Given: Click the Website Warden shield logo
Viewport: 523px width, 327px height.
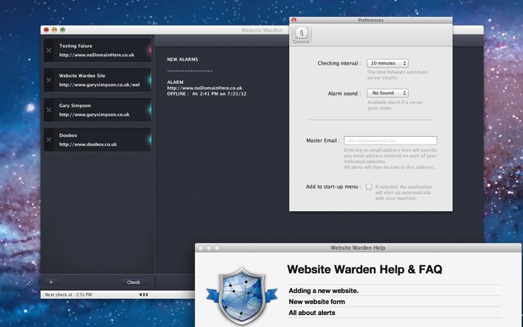Looking at the screenshot, I should [x=242, y=296].
